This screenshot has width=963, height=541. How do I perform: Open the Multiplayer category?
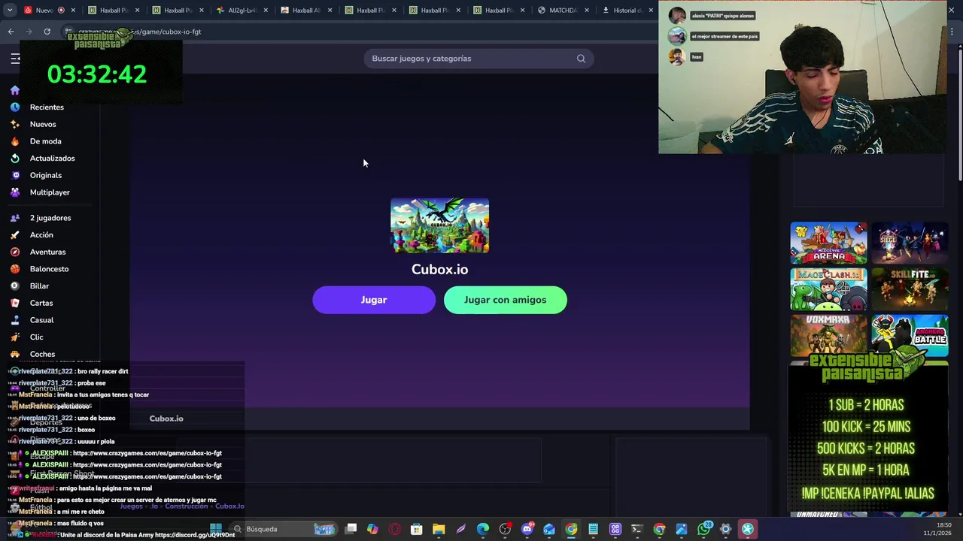coord(50,192)
